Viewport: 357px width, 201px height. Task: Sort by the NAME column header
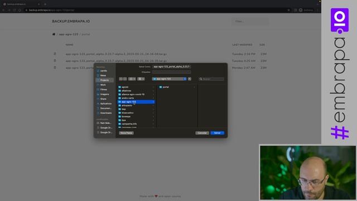(x=69, y=45)
